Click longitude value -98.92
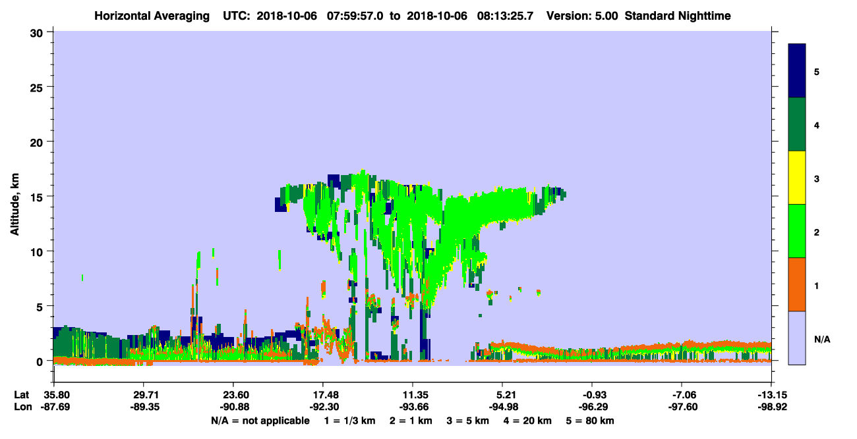The width and height of the screenshot is (857, 439). (771, 407)
